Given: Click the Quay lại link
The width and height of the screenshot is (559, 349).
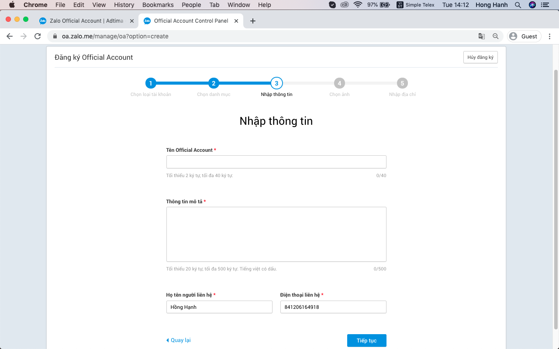Looking at the screenshot, I should 178,340.
